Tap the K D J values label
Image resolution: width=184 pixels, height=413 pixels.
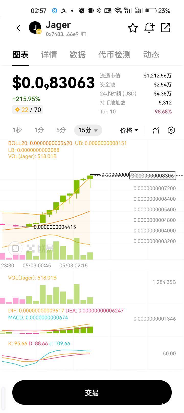pos(39,343)
